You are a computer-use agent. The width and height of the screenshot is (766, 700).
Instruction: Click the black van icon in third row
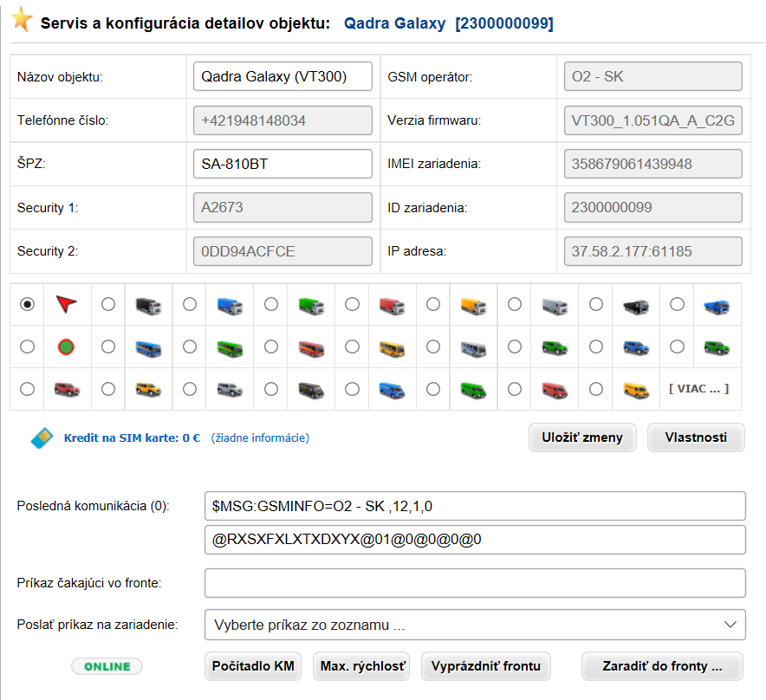click(311, 390)
